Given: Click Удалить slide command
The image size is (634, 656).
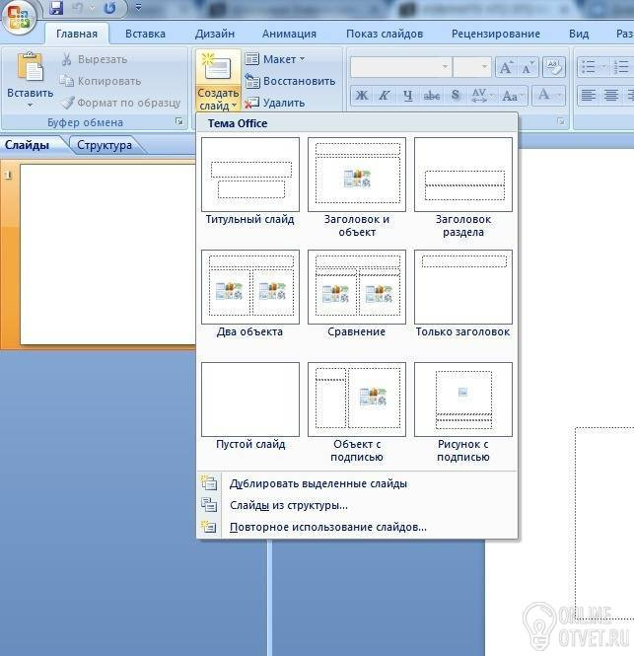Looking at the screenshot, I should [275, 103].
